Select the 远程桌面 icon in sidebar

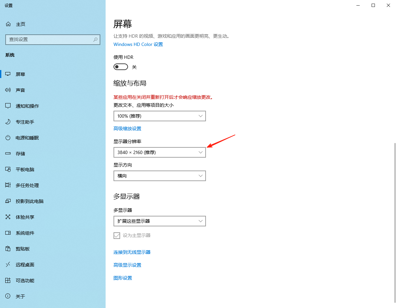(8, 265)
